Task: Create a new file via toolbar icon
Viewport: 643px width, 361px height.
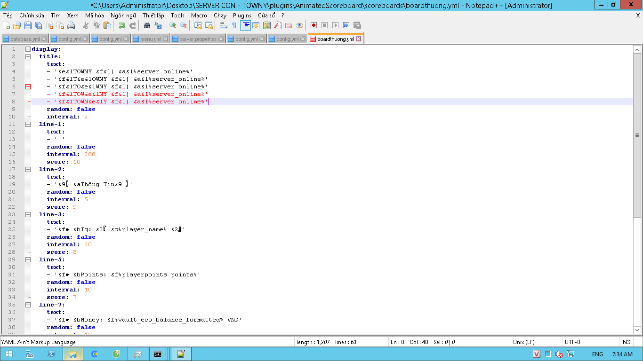Action: tap(7, 25)
